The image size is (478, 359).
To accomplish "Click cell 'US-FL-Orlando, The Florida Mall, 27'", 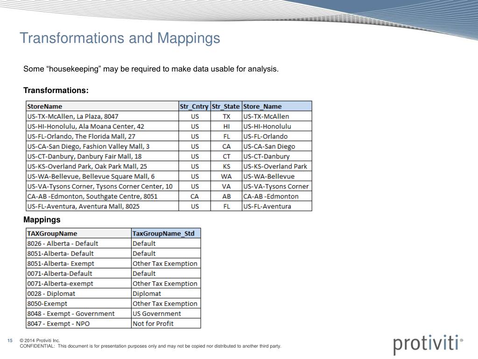I will click(x=102, y=136).
